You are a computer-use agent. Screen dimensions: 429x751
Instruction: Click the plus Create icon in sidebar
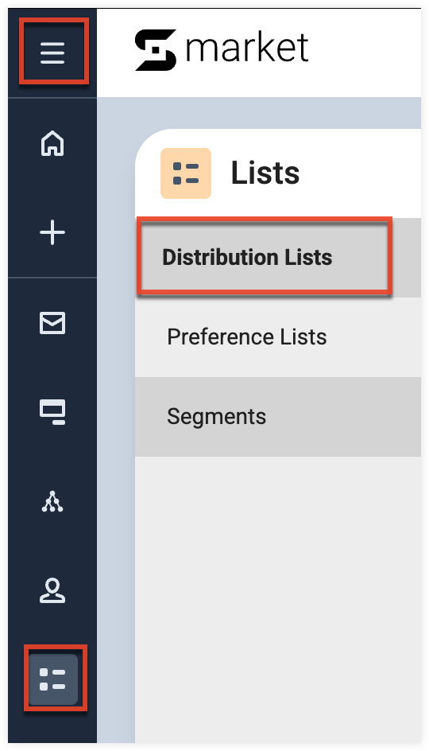click(52, 233)
